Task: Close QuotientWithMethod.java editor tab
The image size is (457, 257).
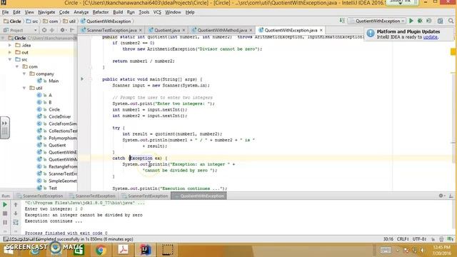Action: click(x=251, y=30)
